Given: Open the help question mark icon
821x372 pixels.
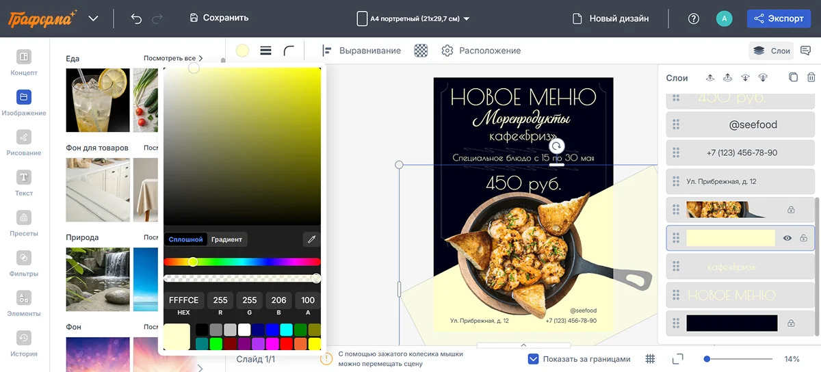Looking at the screenshot, I should (x=694, y=18).
